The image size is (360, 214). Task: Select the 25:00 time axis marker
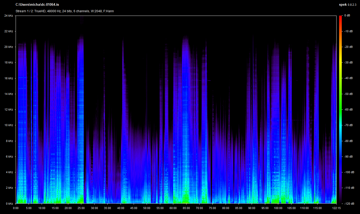tap(81, 208)
